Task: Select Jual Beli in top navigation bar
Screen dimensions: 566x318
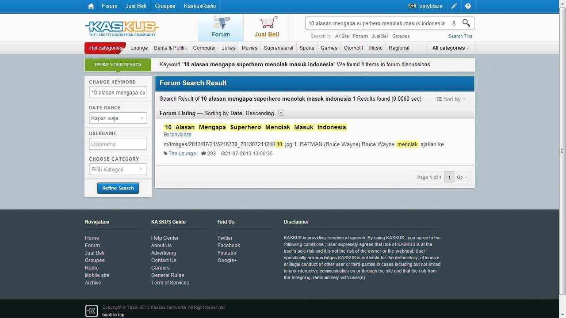Action: point(136,6)
